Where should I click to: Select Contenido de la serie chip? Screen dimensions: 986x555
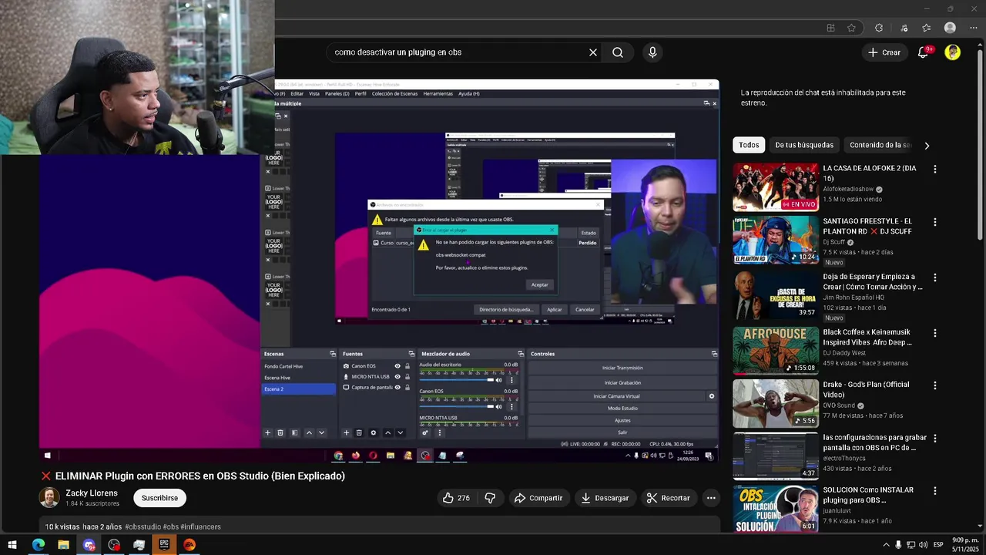point(879,145)
